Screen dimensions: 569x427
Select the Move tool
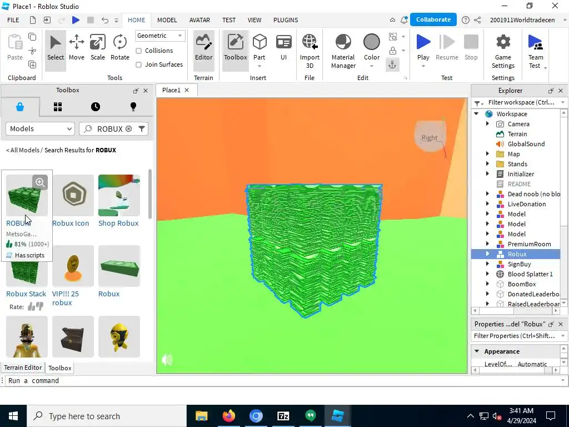point(77,48)
